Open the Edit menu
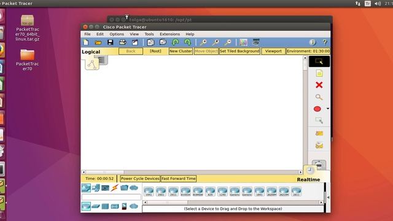 pos(99,34)
